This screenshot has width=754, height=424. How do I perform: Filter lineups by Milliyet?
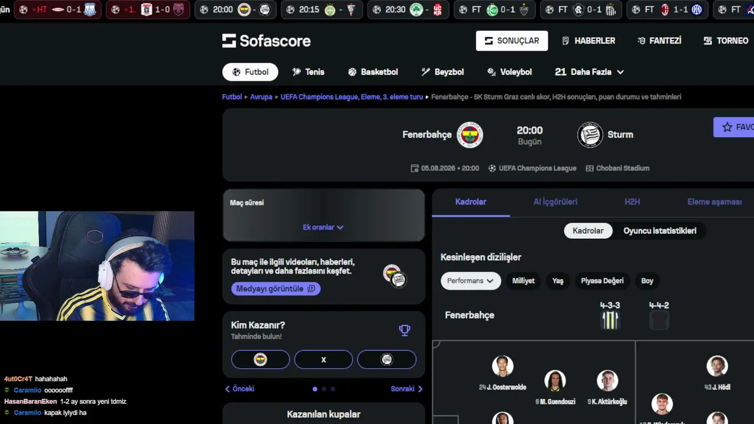pyautogui.click(x=523, y=281)
